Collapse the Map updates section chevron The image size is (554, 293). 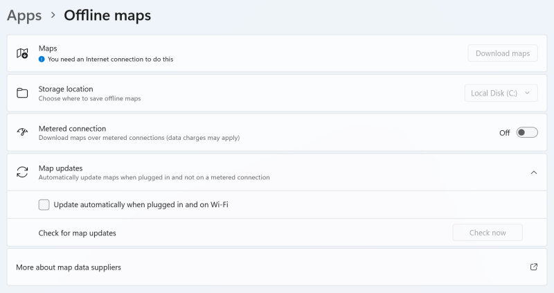coord(533,172)
